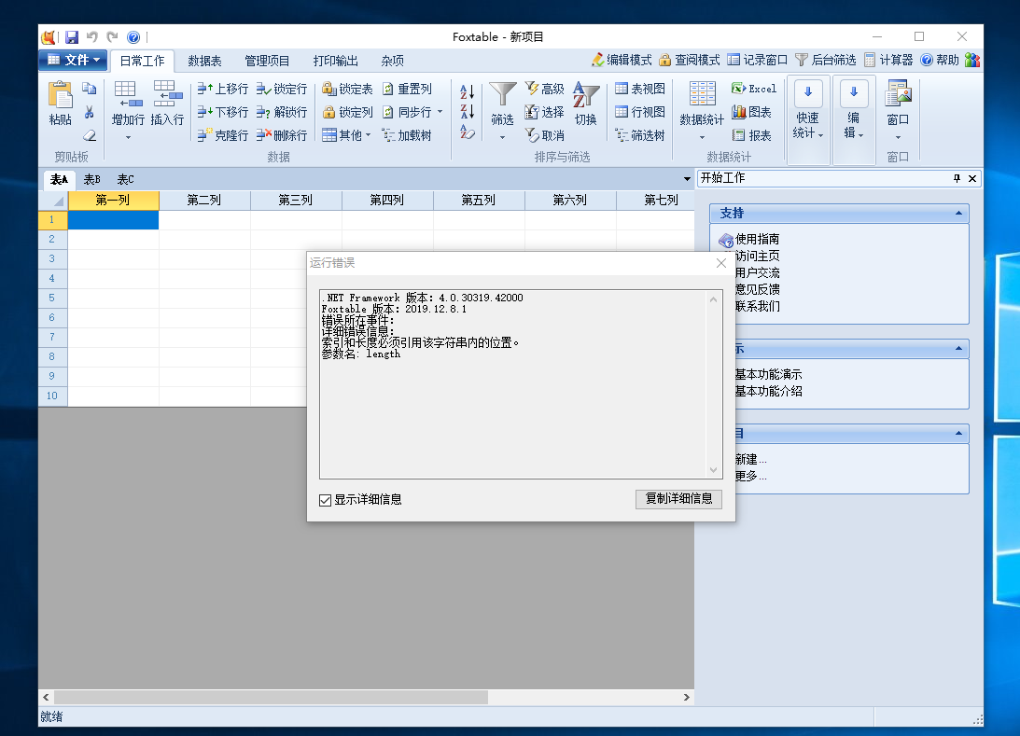Screen dimensions: 1020x736
Task: Click 取消 cancel filter
Action: tap(544, 135)
